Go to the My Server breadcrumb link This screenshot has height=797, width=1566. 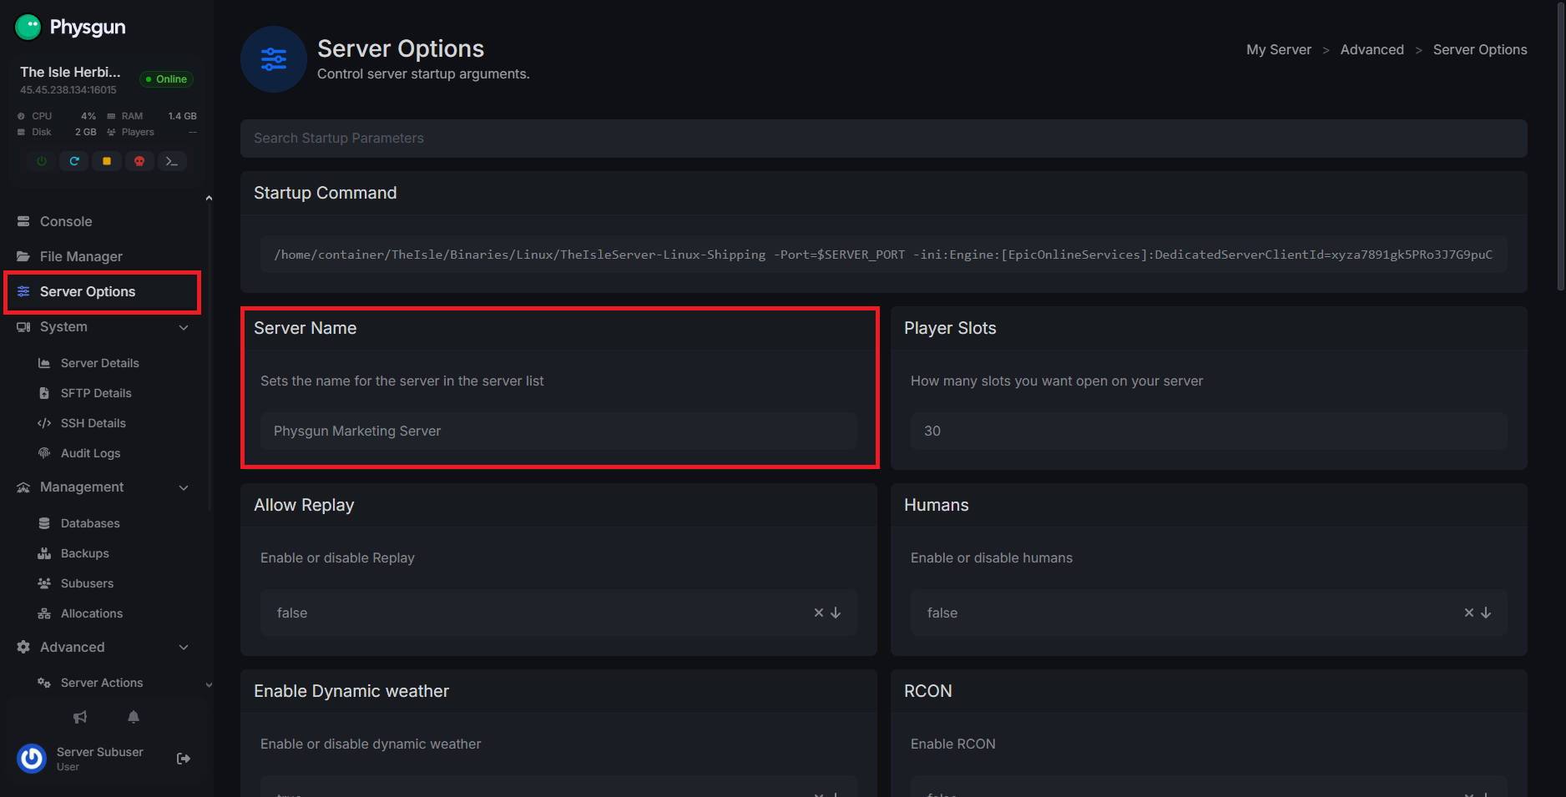click(x=1279, y=49)
